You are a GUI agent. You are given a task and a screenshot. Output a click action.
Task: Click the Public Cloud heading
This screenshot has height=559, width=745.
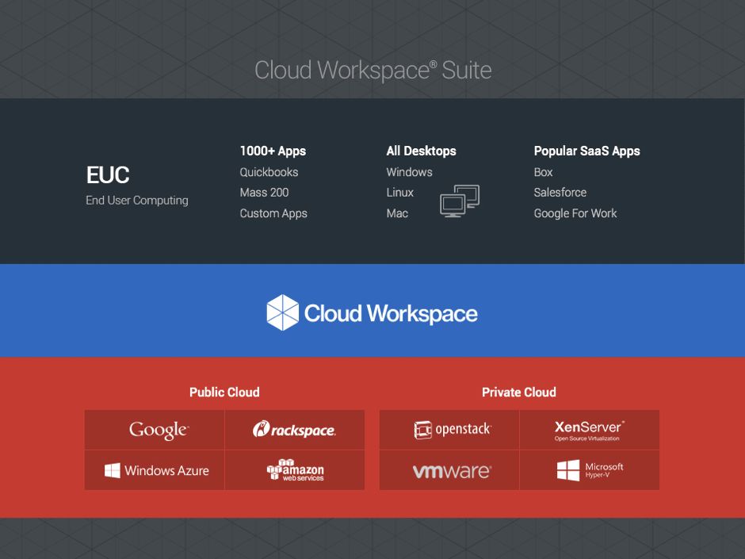225,392
